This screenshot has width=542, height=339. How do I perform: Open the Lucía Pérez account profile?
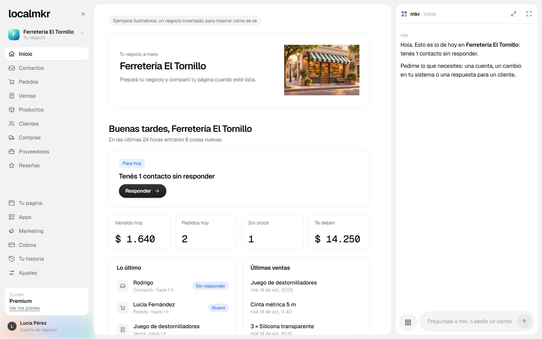tap(47, 326)
